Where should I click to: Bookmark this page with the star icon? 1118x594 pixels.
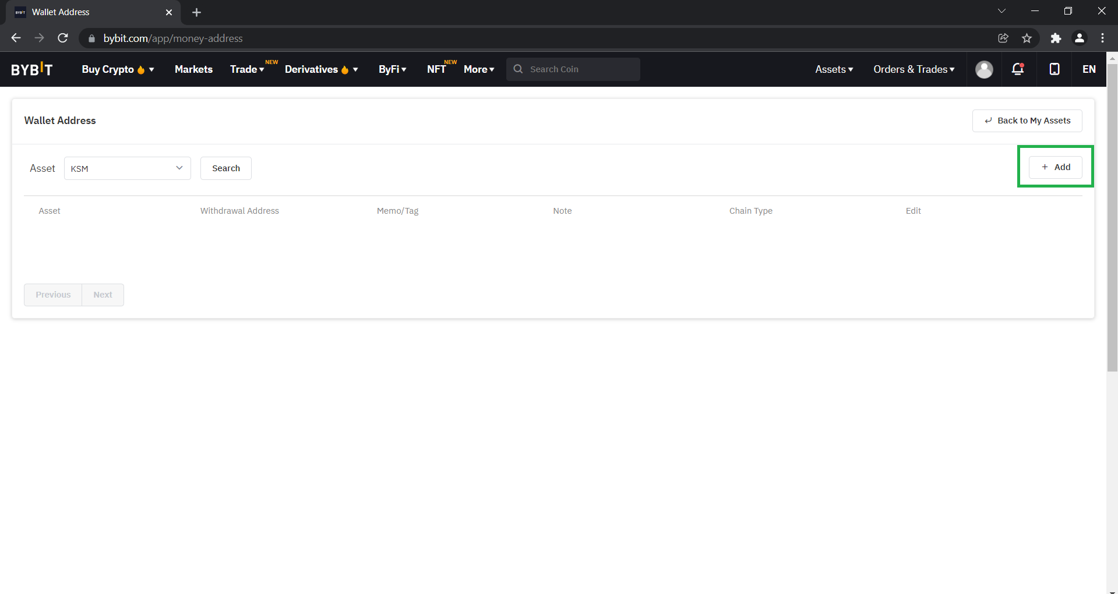1027,38
